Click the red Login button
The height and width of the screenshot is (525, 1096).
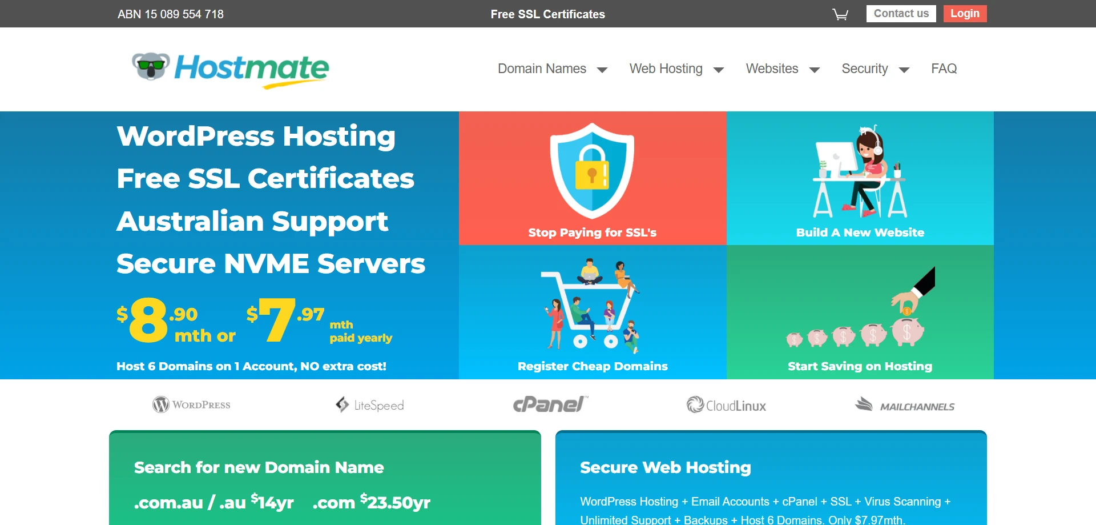pyautogui.click(x=965, y=14)
